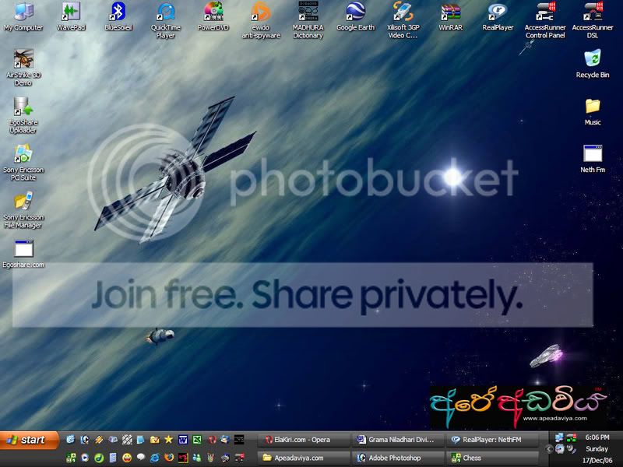Open Xilisoft 3GP Video Converter shortcut

click(403, 20)
